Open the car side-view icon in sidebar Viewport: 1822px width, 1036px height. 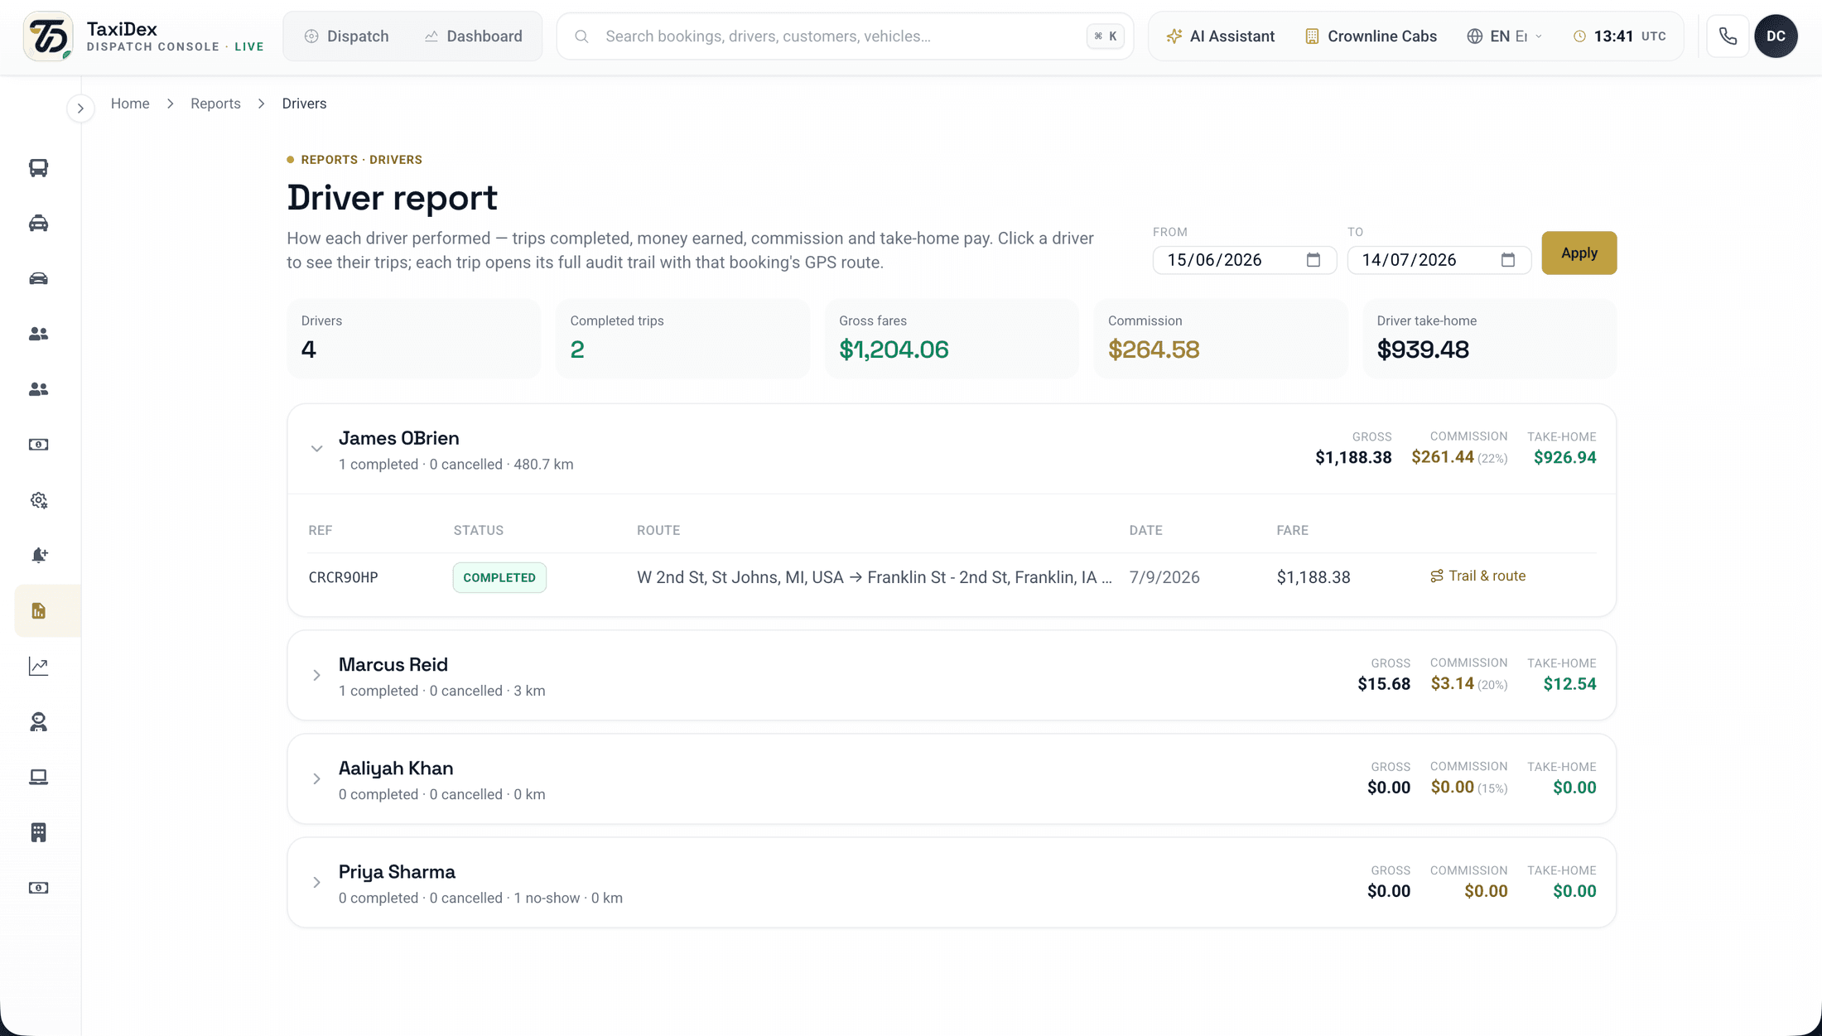coord(38,278)
